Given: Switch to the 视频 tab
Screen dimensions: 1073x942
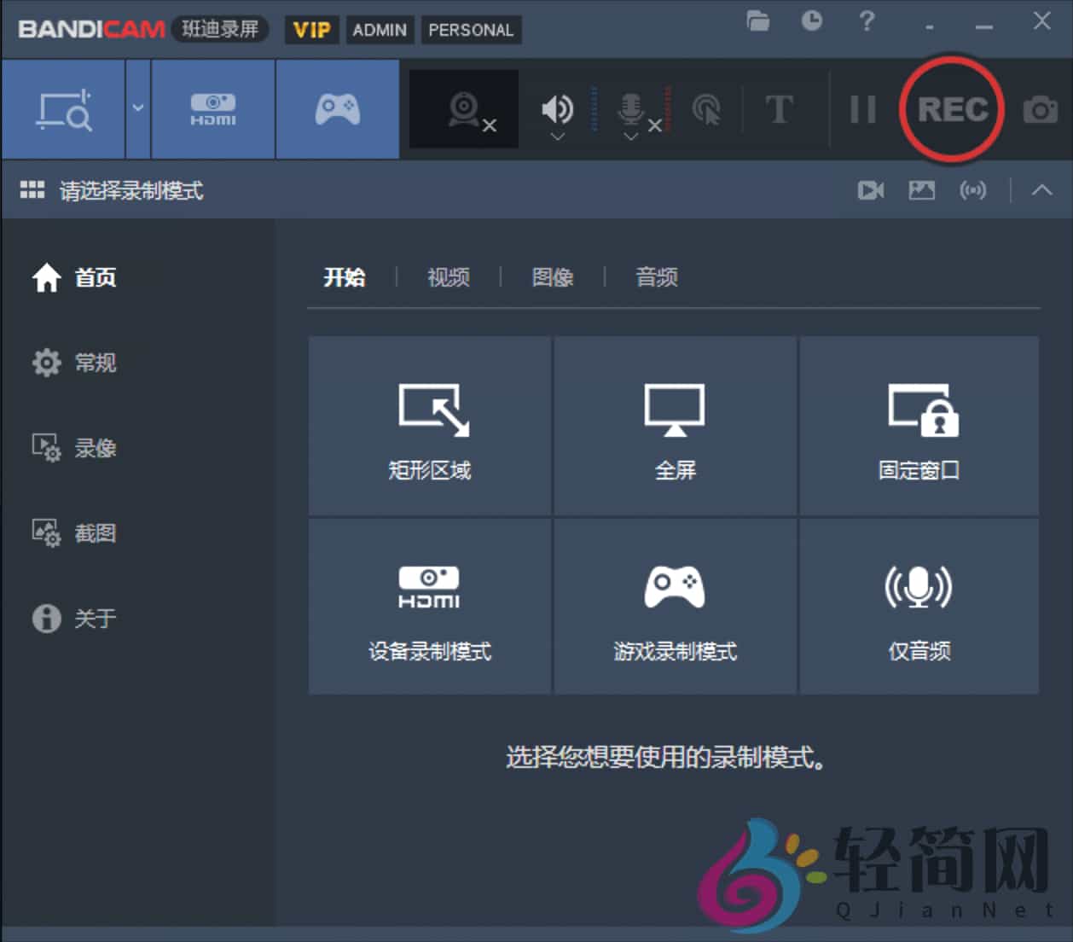Looking at the screenshot, I should point(448,277).
